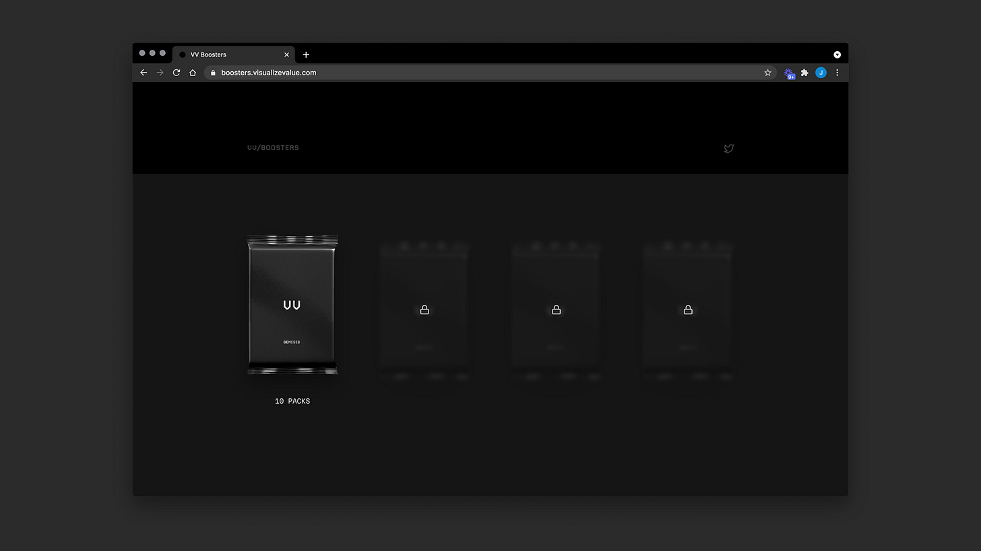Open Chrome three-dot menu
Viewport: 981px width, 551px height.
coord(837,73)
